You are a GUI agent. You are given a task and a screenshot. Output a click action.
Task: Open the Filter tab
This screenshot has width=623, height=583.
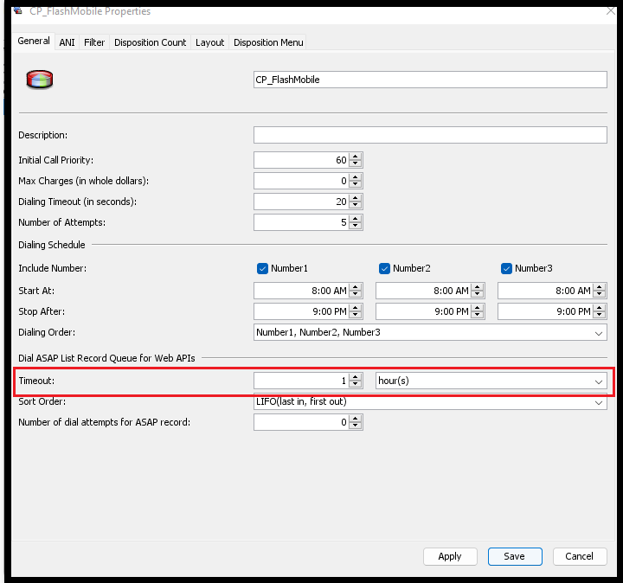(94, 42)
